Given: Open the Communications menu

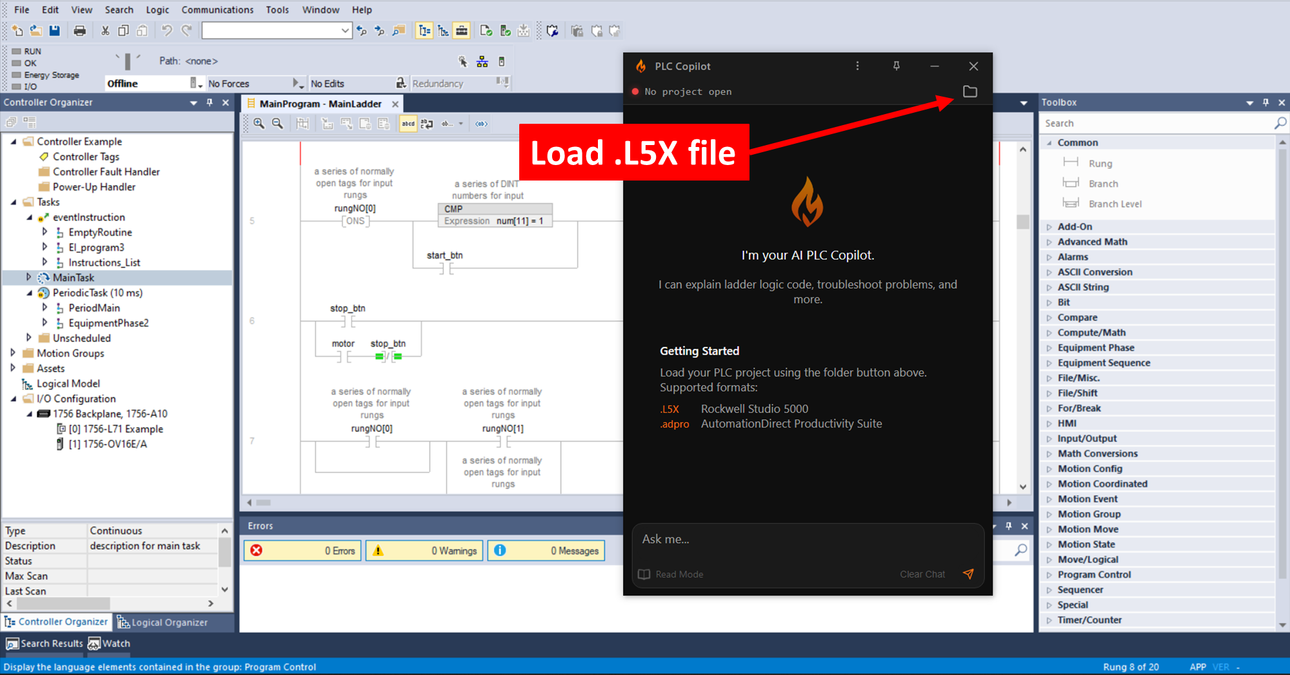Looking at the screenshot, I should pos(217,10).
